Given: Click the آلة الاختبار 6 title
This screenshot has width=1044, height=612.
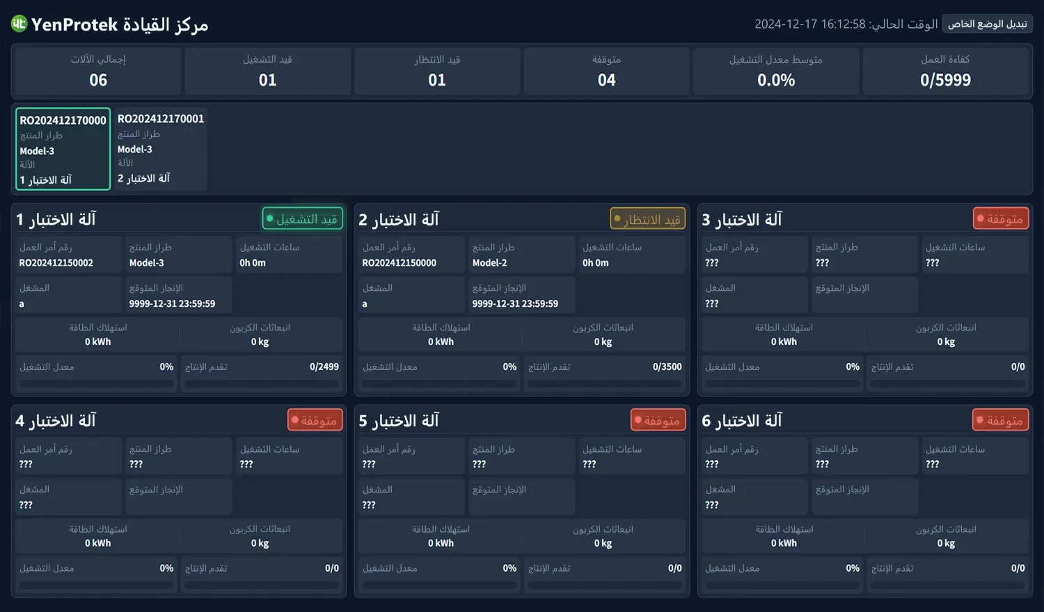Looking at the screenshot, I should [x=742, y=421].
